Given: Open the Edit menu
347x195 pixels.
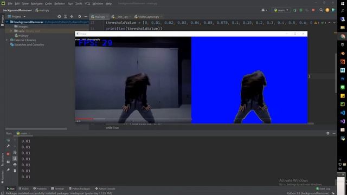Looking at the screenshot, I should pyautogui.click(x=17, y=4).
